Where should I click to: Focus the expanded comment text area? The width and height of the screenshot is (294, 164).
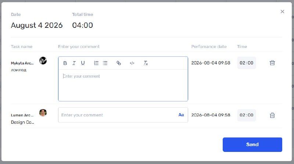pyautogui.click(x=123, y=85)
